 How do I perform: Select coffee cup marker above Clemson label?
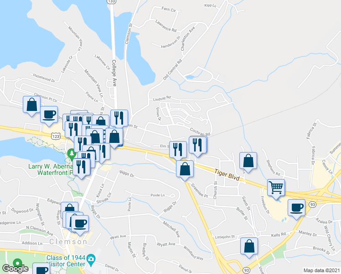(80, 224)
